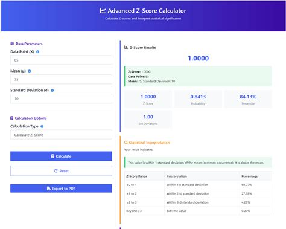Image resolution: width=286 pixels, height=229 pixels.
Task: Click the Calculate button
Action: [61, 156]
